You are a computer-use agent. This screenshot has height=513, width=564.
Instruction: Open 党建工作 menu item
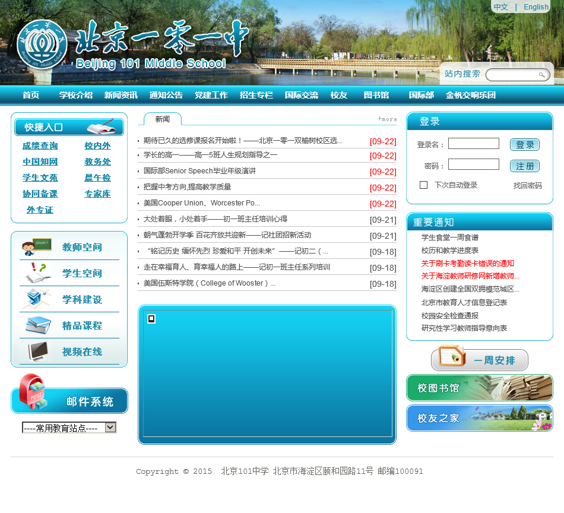(x=211, y=95)
